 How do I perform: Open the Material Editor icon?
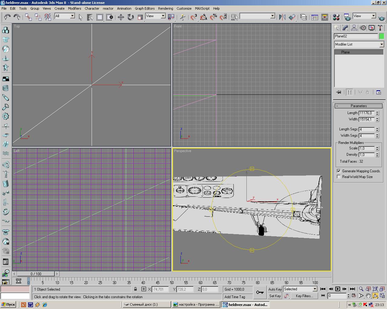pyautogui.click(x=336, y=17)
